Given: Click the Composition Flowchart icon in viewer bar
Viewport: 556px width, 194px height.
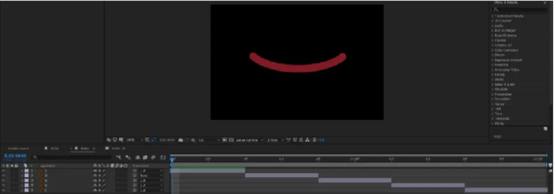Looking at the screenshot, I should pos(307,140).
